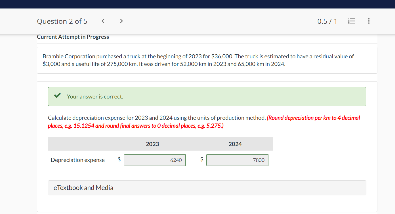This screenshot has height=214, width=395.
Task: Click the "Your answer is correct." message
Action: click(x=95, y=97)
